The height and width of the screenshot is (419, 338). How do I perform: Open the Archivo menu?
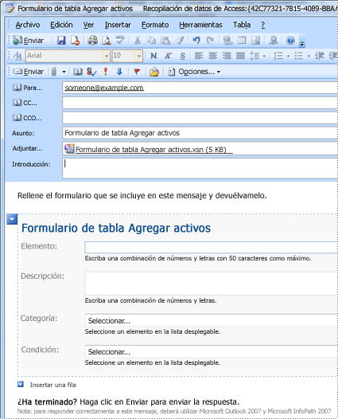pos(28,25)
